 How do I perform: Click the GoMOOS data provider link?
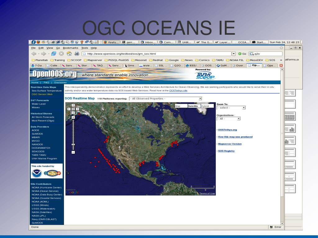37,134
